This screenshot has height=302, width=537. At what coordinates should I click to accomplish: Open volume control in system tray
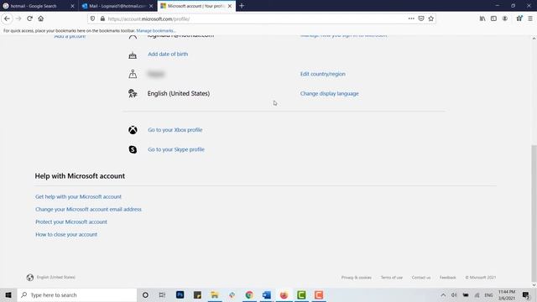(454, 294)
